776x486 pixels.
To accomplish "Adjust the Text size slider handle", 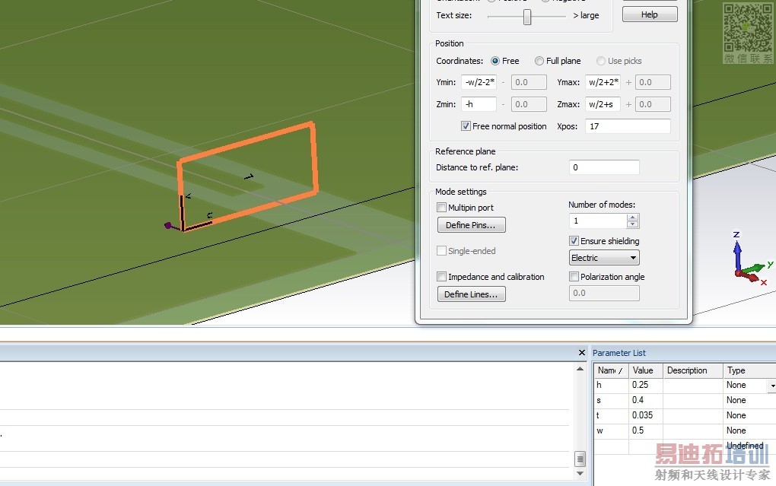I will tap(527, 17).
